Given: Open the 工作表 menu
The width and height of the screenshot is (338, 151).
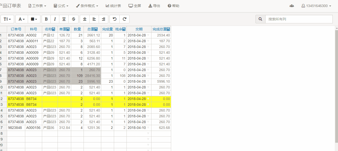Looking at the screenshot, I should coord(37,6).
